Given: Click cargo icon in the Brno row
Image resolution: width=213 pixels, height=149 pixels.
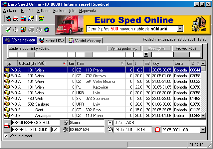Looking at the screenshot, I should point(7,110).
